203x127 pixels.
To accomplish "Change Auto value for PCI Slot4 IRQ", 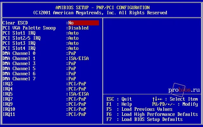I will coord(73,48).
